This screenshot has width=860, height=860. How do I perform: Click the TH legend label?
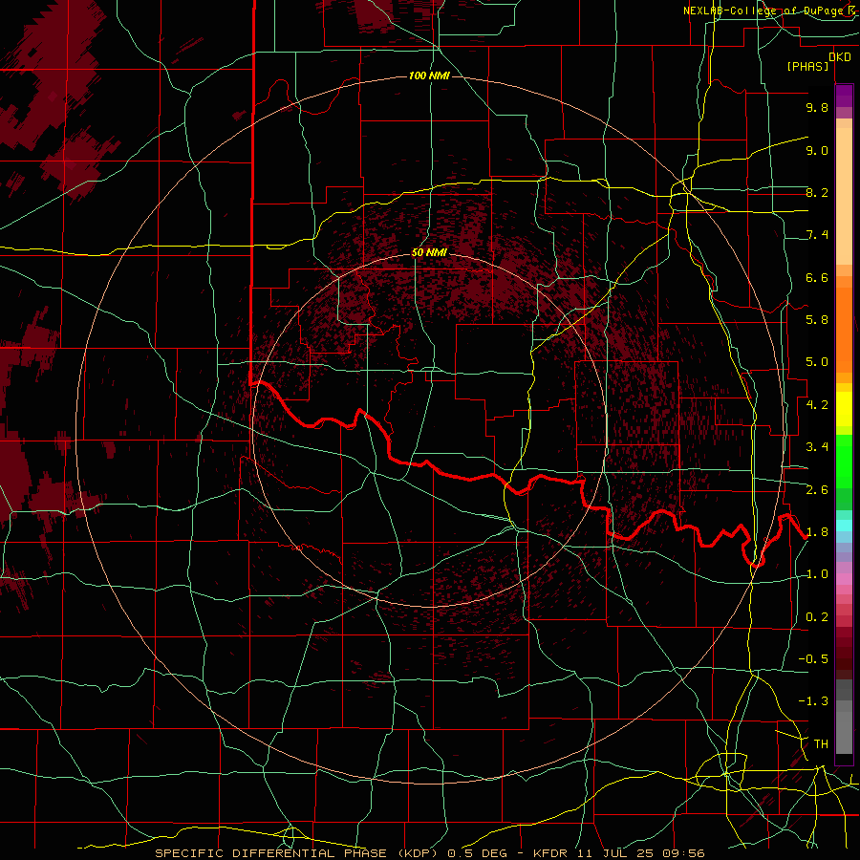821,744
